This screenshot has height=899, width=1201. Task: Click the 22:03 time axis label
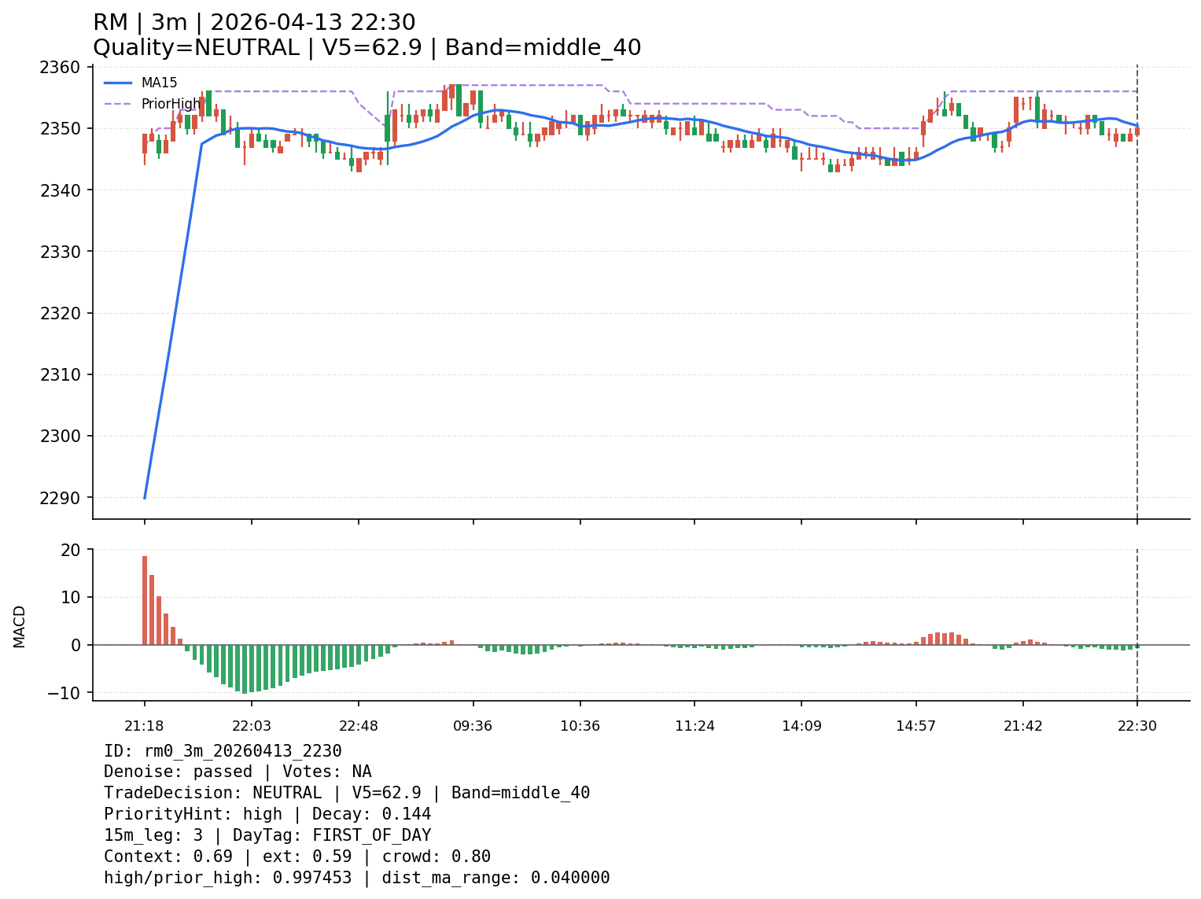coord(251,726)
